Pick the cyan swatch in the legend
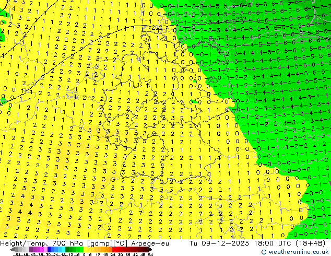The width and height of the screenshot is (331, 256). pyautogui.click(x=64, y=249)
